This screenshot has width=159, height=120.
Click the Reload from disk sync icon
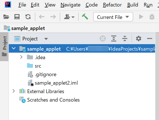28,17
